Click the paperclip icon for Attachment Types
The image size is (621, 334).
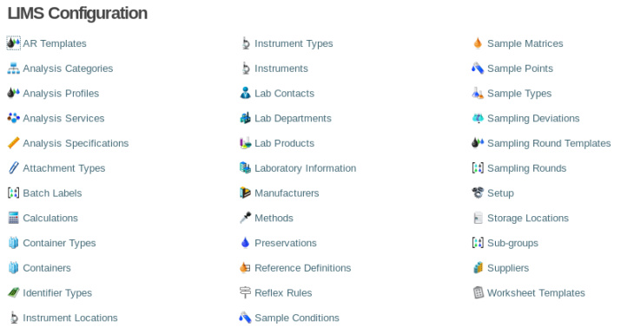coord(14,167)
